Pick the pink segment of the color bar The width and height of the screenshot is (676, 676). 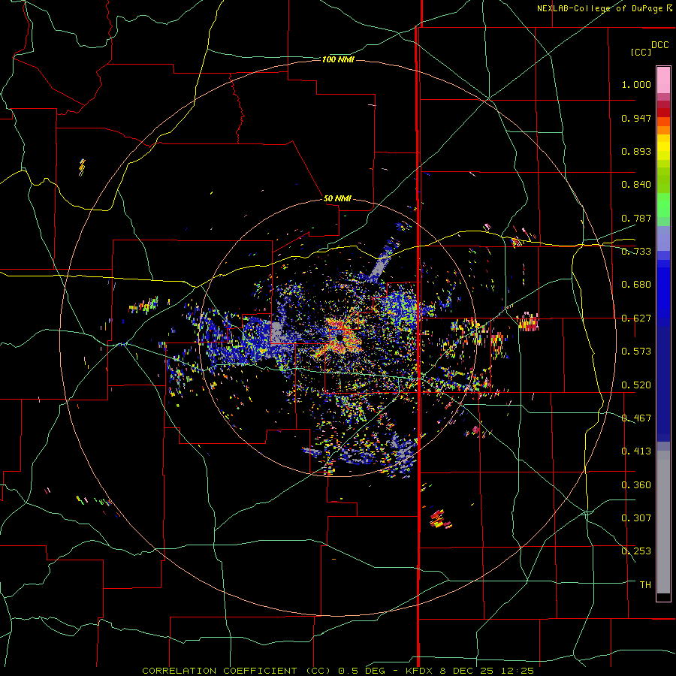point(663,80)
